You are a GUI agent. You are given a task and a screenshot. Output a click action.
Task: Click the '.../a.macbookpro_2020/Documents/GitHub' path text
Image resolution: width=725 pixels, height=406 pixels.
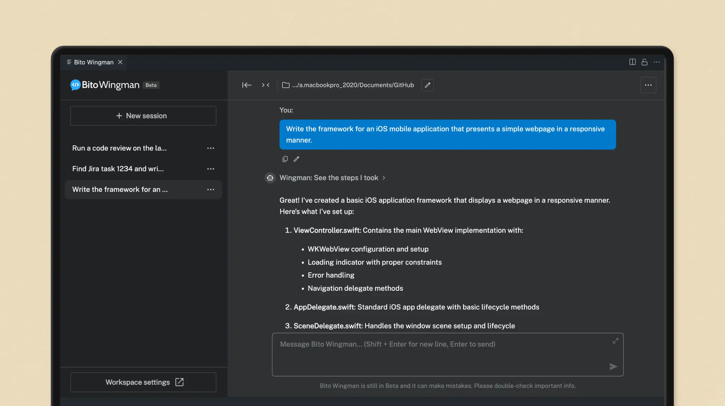click(x=353, y=85)
